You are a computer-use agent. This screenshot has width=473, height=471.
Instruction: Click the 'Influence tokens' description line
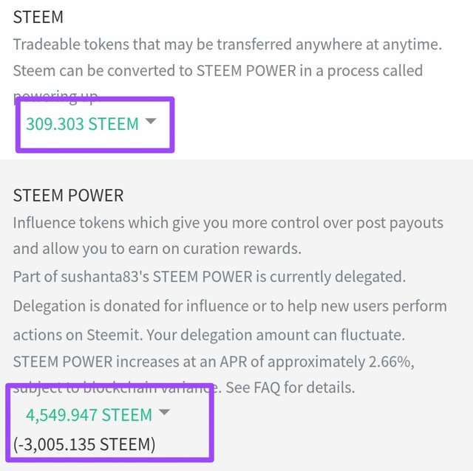click(x=228, y=223)
